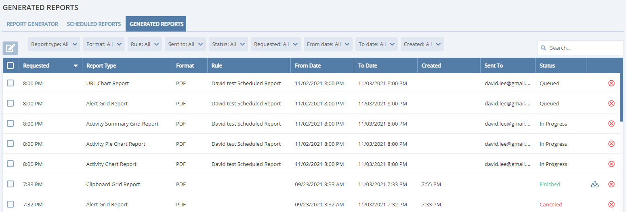Open the Sent to filter dropdown
This screenshot has width=626, height=212.
(x=185, y=44)
